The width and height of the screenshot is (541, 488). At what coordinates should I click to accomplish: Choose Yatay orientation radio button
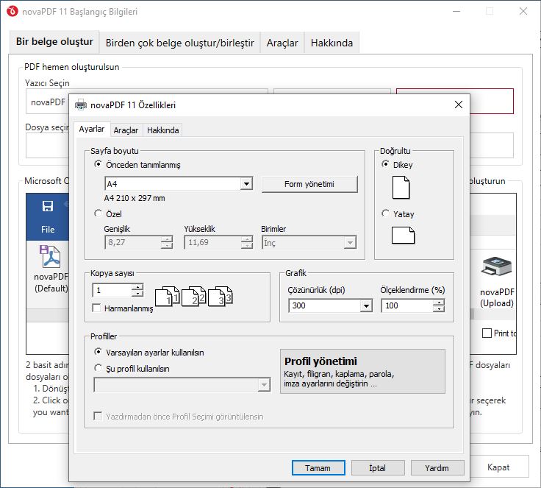[385, 213]
